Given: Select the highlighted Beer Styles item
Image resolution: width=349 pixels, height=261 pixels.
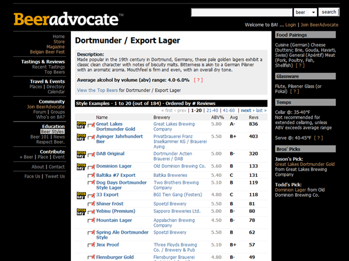Looking at the screenshot, I should [x=52, y=132].
